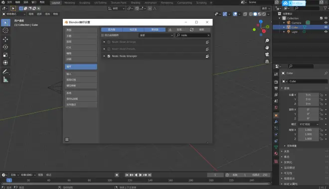
Task: Toggle the 测试版 (Testing) filter button
Action: click(155, 30)
